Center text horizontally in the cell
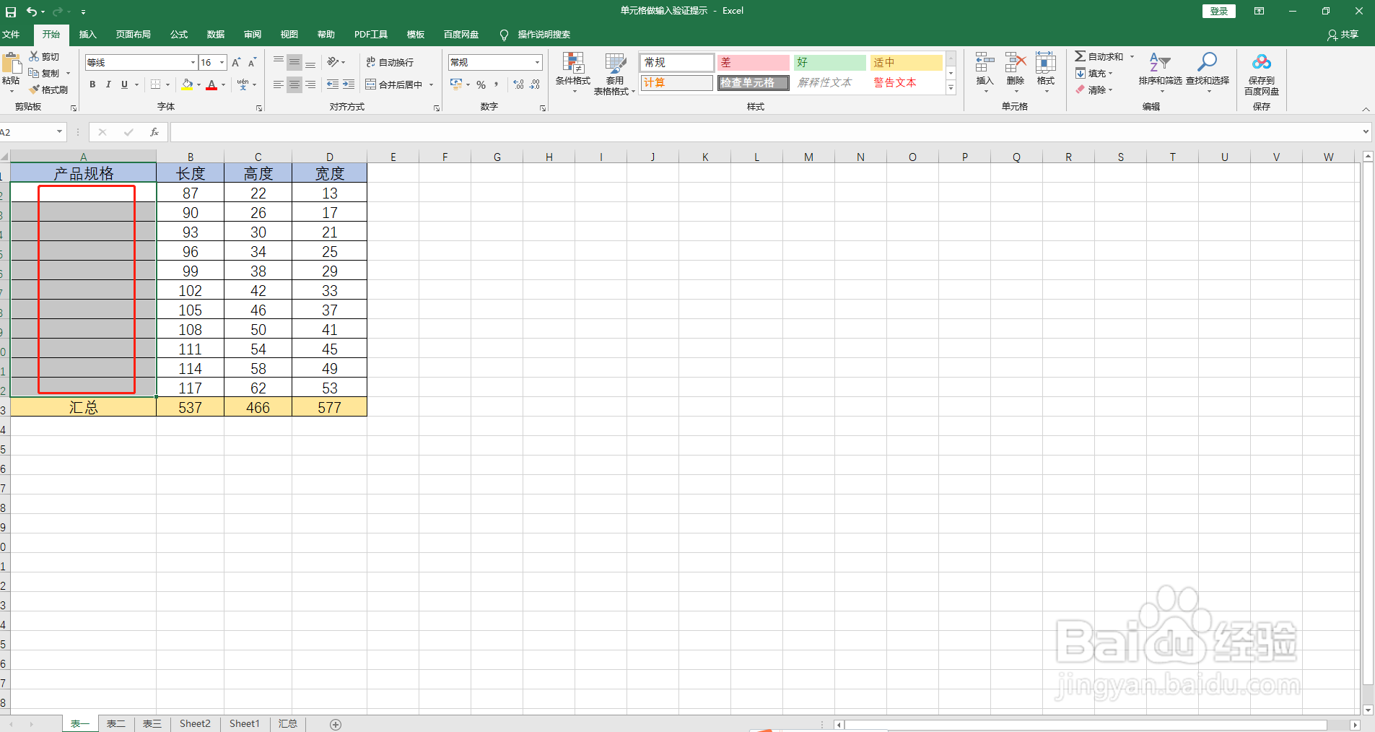This screenshot has width=1375, height=732. click(x=294, y=84)
